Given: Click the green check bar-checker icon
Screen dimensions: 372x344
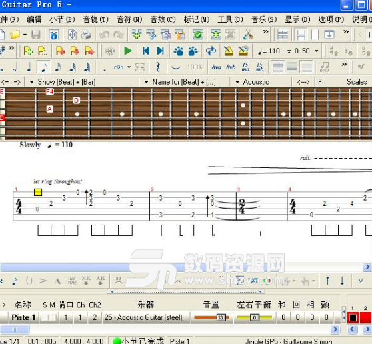Looking at the screenshot, I should click(197, 35).
